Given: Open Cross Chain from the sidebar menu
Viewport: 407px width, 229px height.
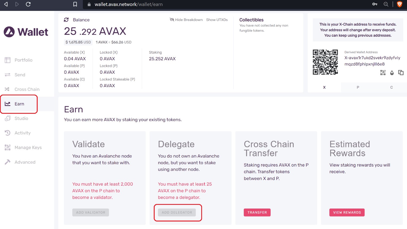Looking at the screenshot, I should tap(27, 89).
